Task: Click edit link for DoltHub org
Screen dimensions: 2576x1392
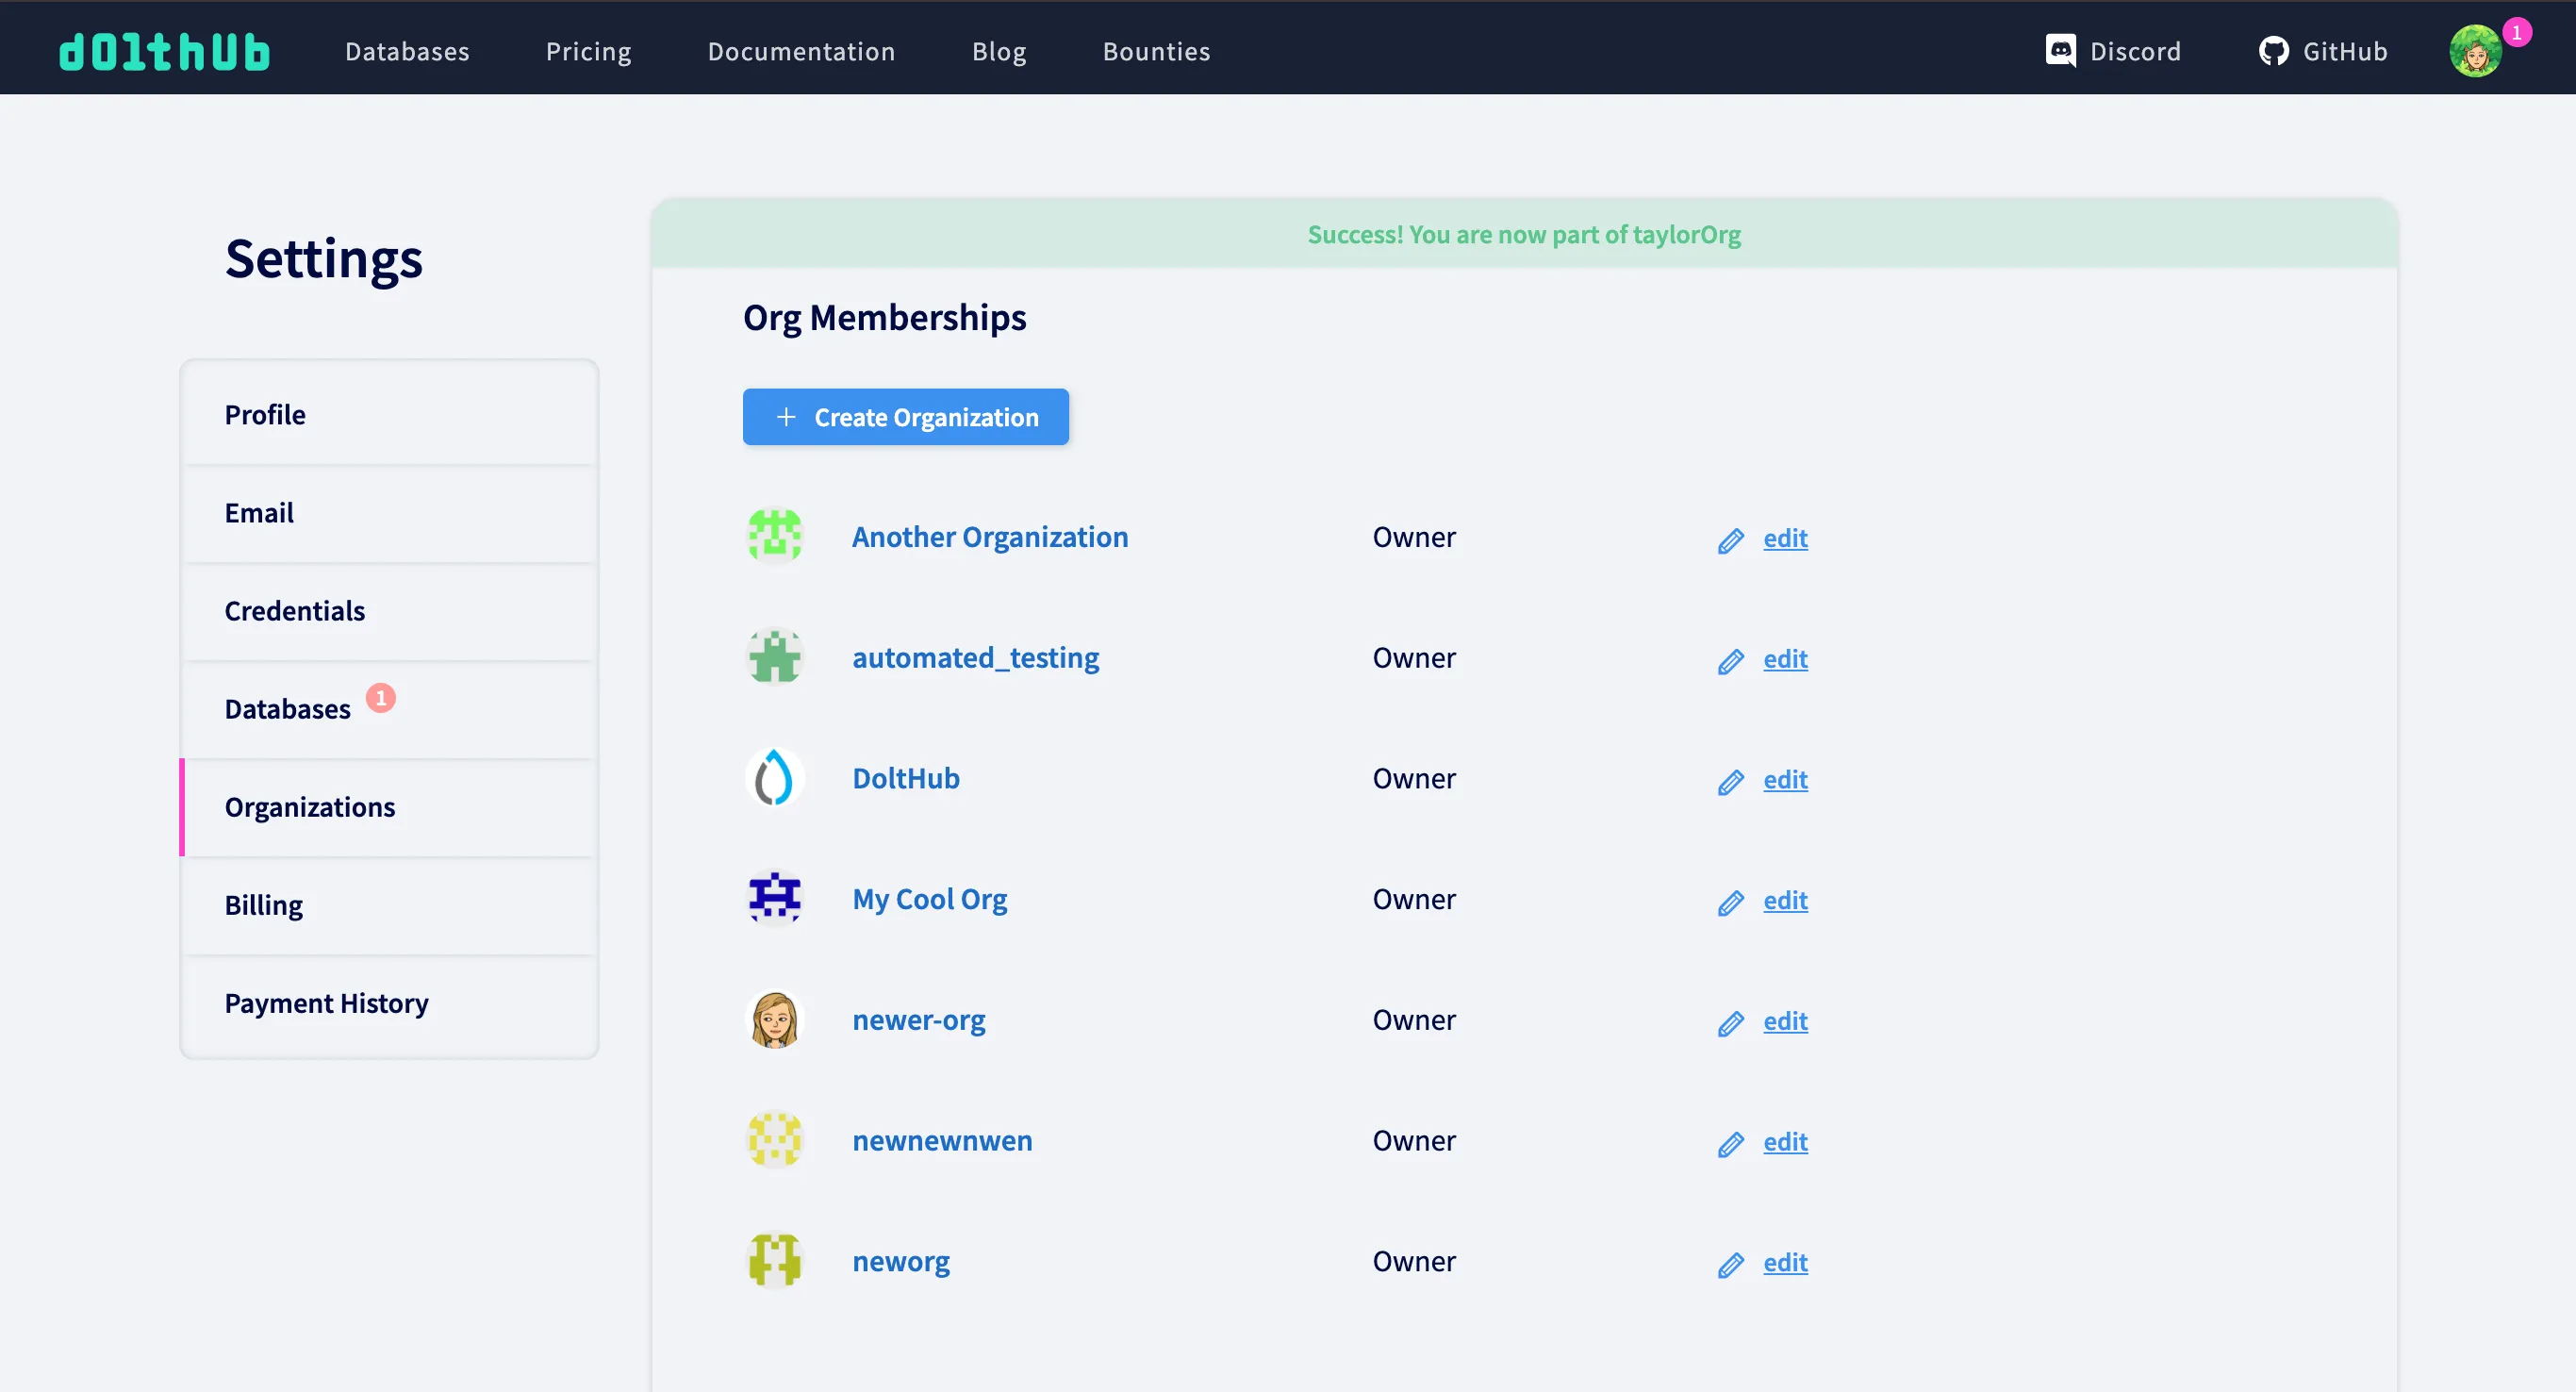Action: pyautogui.click(x=1785, y=779)
